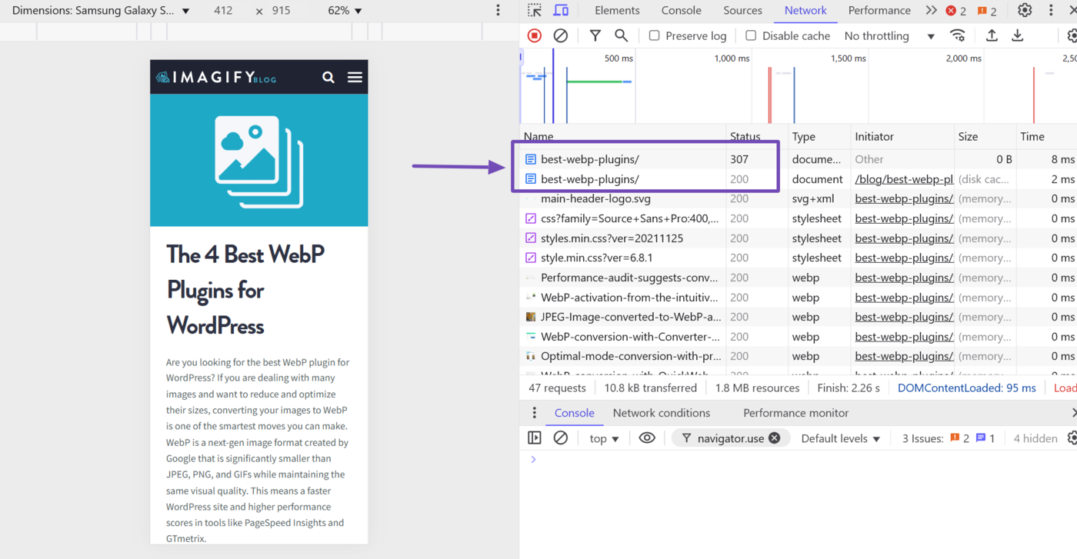This screenshot has width=1077, height=559.
Task: Enable the Preserve log checkbox
Action: click(x=655, y=35)
